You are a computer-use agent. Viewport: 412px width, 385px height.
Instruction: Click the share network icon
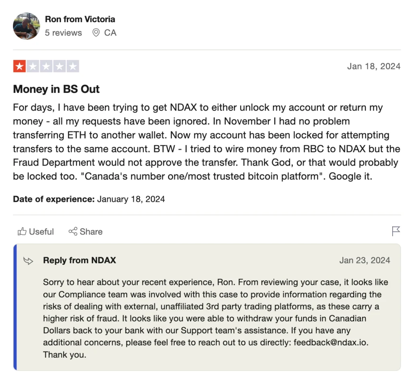click(x=73, y=231)
